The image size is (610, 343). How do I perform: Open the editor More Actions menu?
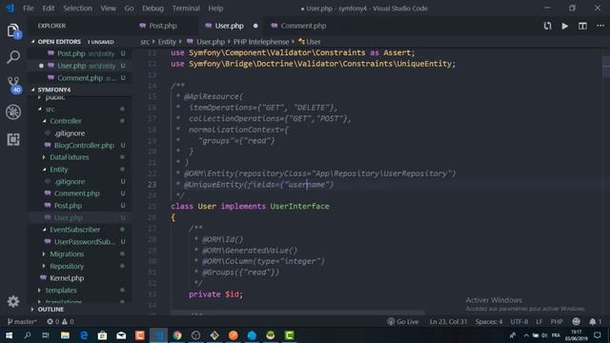point(600,26)
